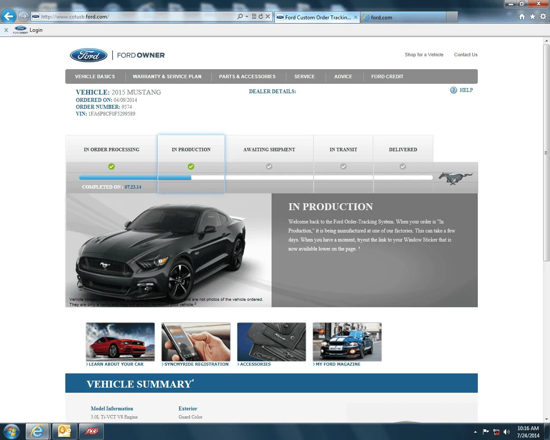Click the page vertical scrollbar thumb
Image resolution: width=550 pixels, height=440 pixels.
tap(546, 153)
